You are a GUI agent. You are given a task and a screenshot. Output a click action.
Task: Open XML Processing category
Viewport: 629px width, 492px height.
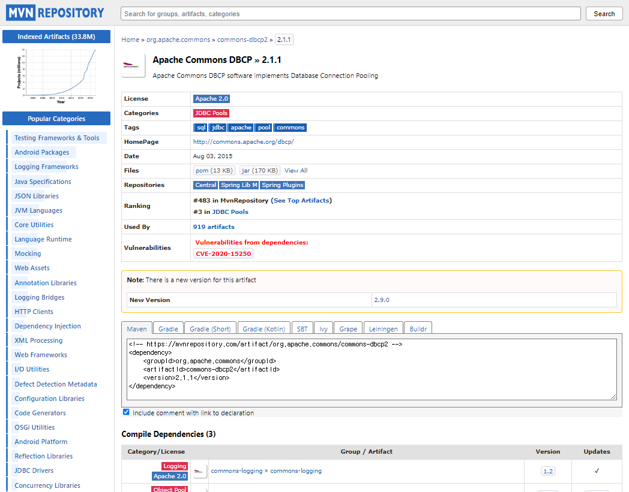pyautogui.click(x=38, y=340)
